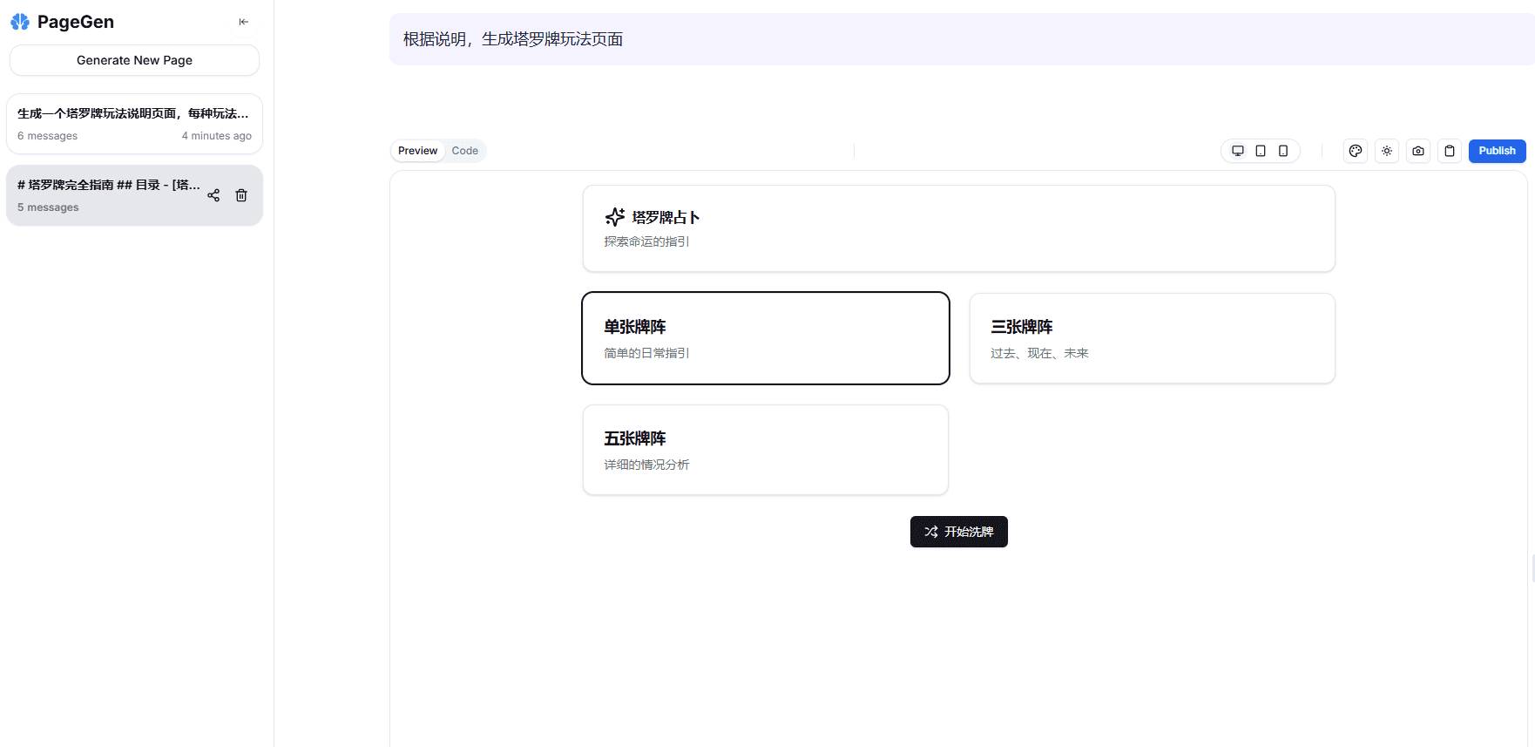The height and width of the screenshot is (747, 1535).
Task: Collapse the sidebar with the arrow icon
Action: click(x=244, y=22)
